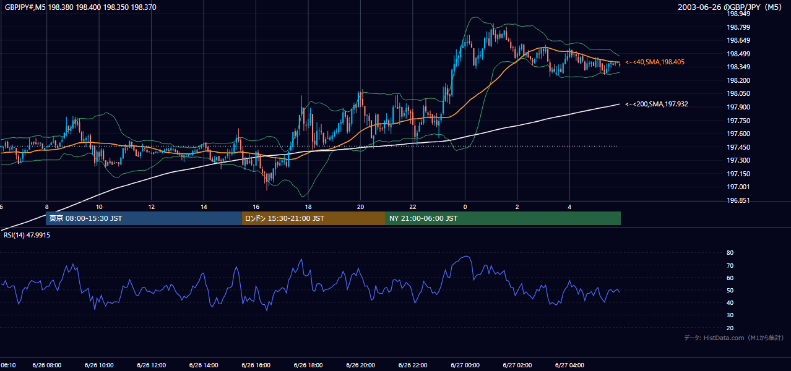Click the hour 18 tick under price chart
The image size is (791, 371).
308,207
